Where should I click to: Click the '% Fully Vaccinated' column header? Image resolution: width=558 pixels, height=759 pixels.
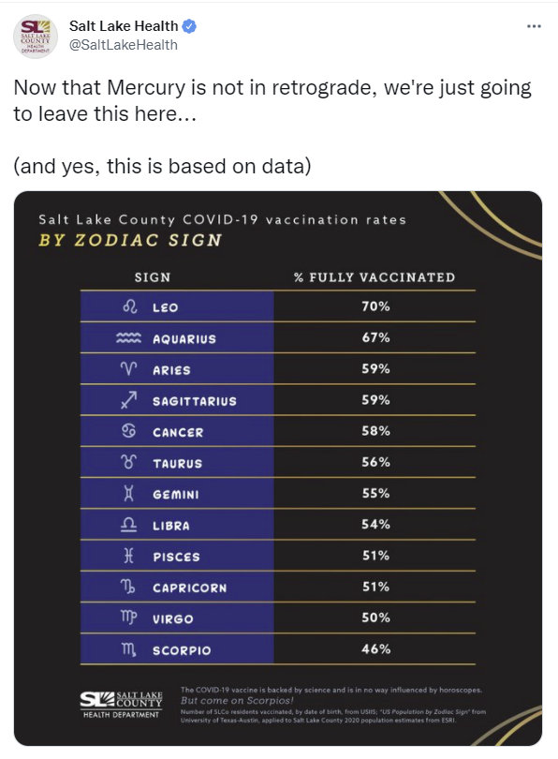[x=374, y=277]
